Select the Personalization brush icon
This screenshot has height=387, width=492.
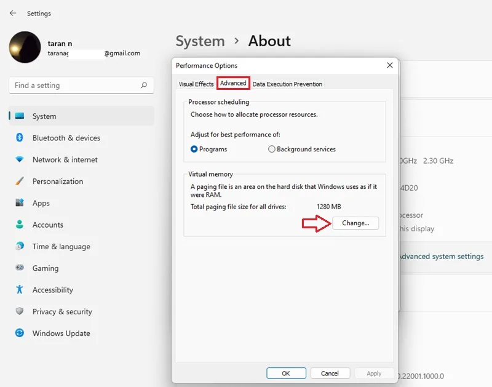tap(20, 181)
